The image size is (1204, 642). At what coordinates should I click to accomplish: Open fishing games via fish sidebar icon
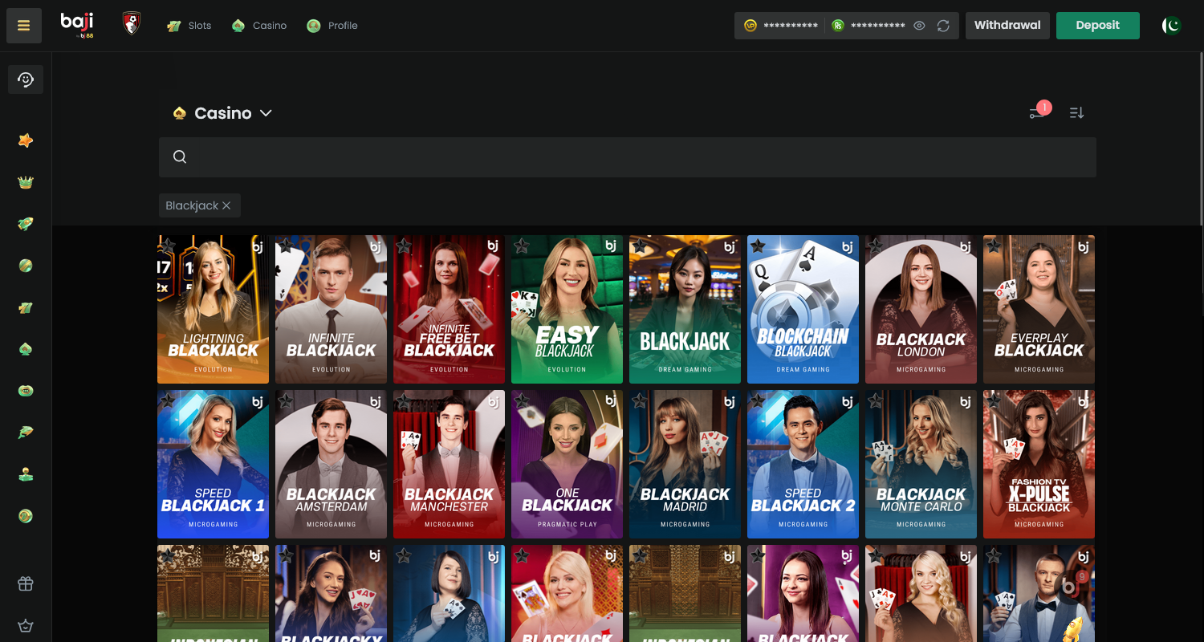(x=25, y=432)
